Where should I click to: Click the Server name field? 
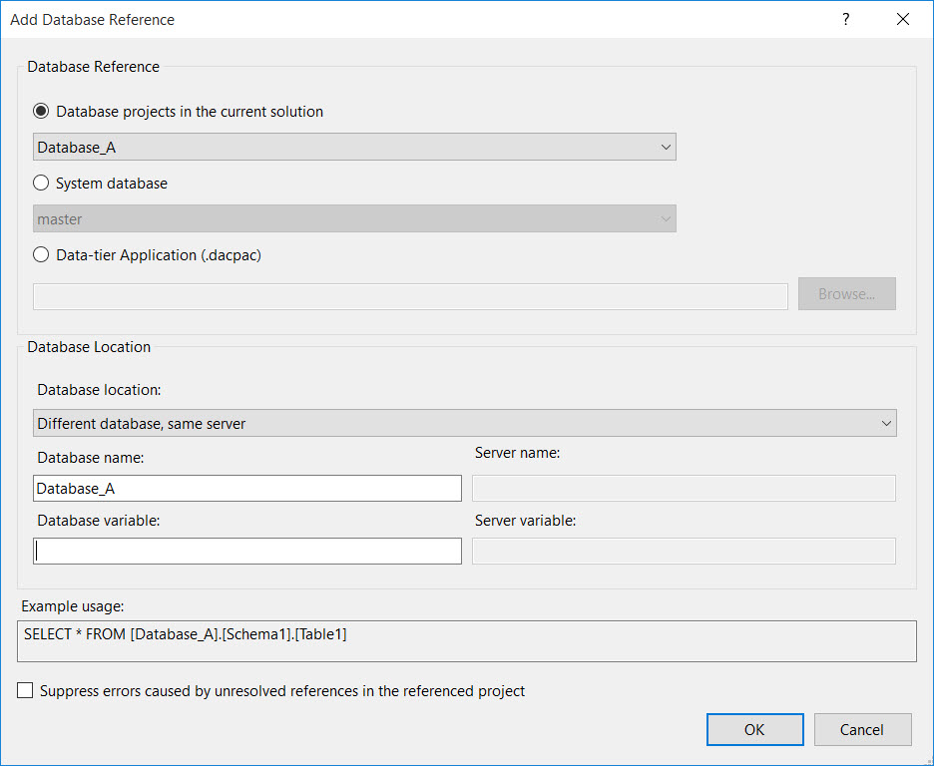[x=684, y=489]
